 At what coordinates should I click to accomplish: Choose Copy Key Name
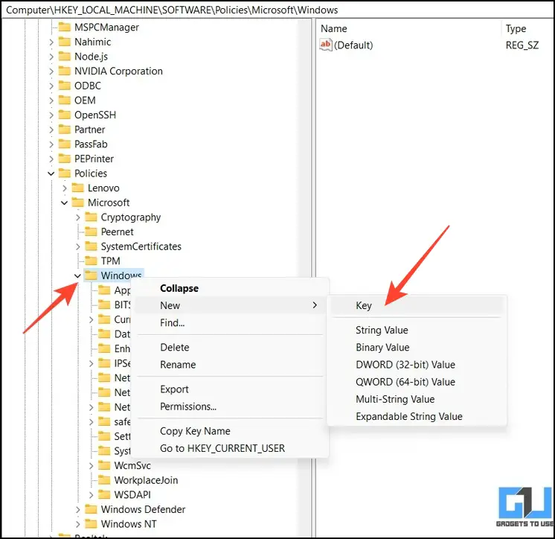click(229, 431)
